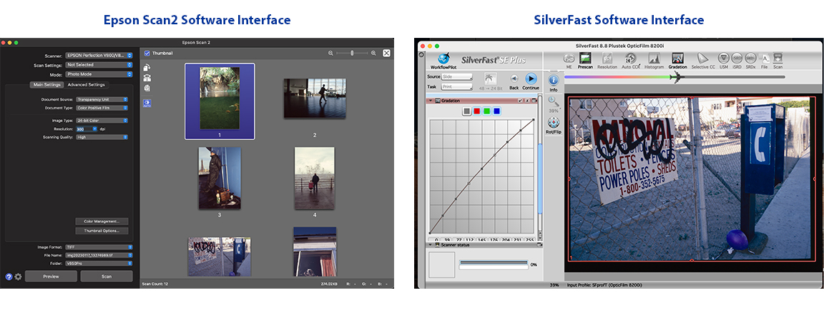Click the Rot/Flip icon

(554, 124)
